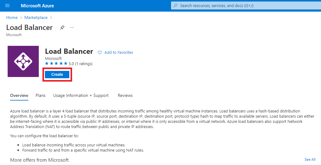Click the chevron after Marketplace breadcrumb

click(51, 17)
